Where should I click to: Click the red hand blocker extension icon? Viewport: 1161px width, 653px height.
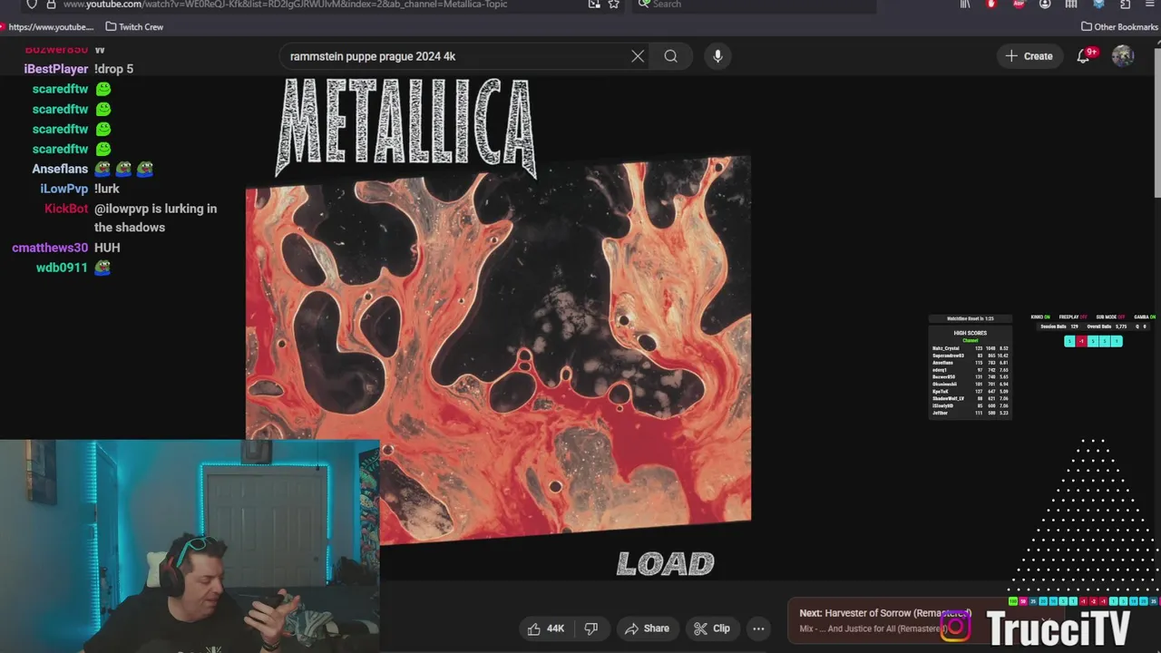(991, 5)
